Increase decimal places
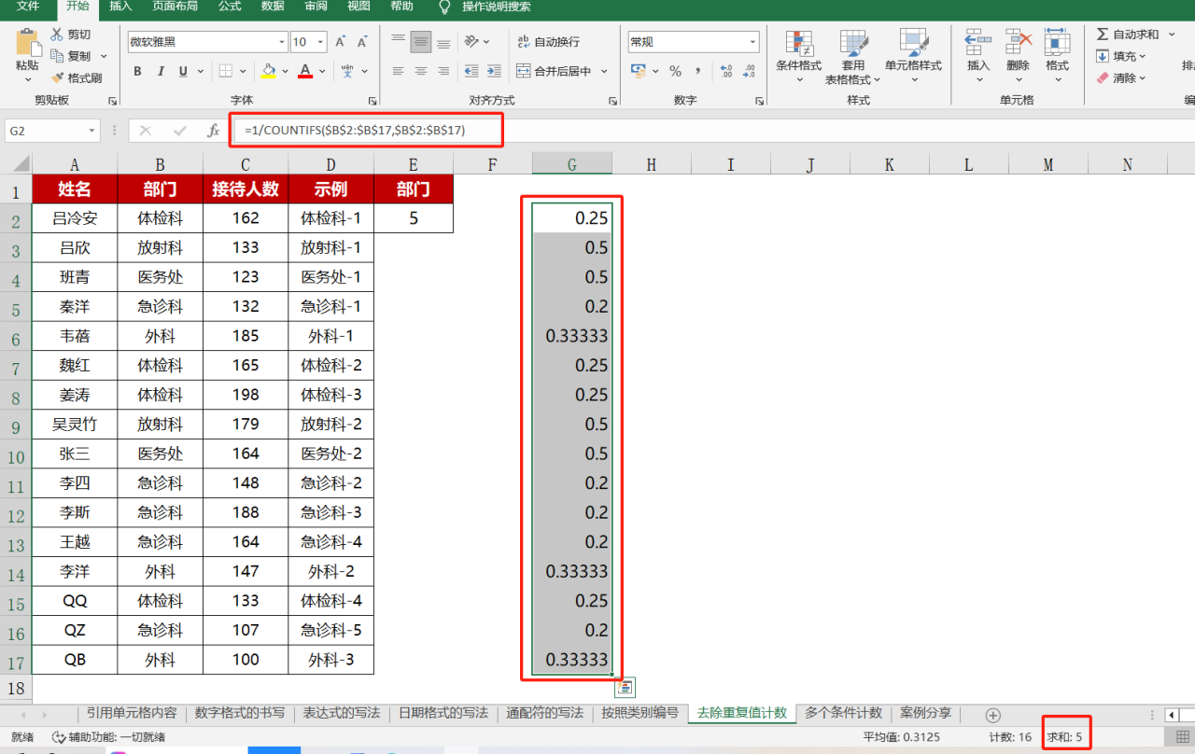The height and width of the screenshot is (754, 1195). click(725, 71)
